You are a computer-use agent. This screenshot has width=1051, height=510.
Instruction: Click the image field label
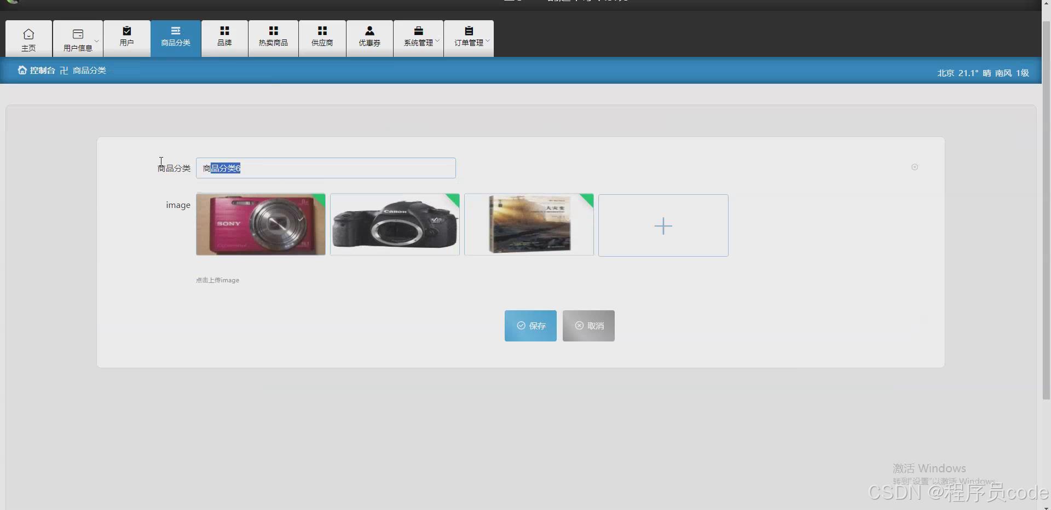(x=178, y=205)
